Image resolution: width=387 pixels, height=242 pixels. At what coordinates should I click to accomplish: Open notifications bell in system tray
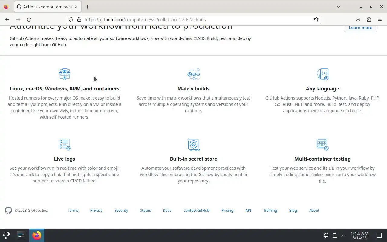326,235
